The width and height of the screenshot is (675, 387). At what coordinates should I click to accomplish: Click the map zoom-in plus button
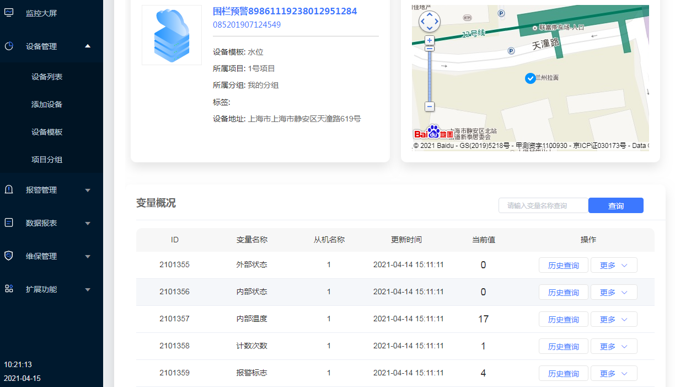430,40
